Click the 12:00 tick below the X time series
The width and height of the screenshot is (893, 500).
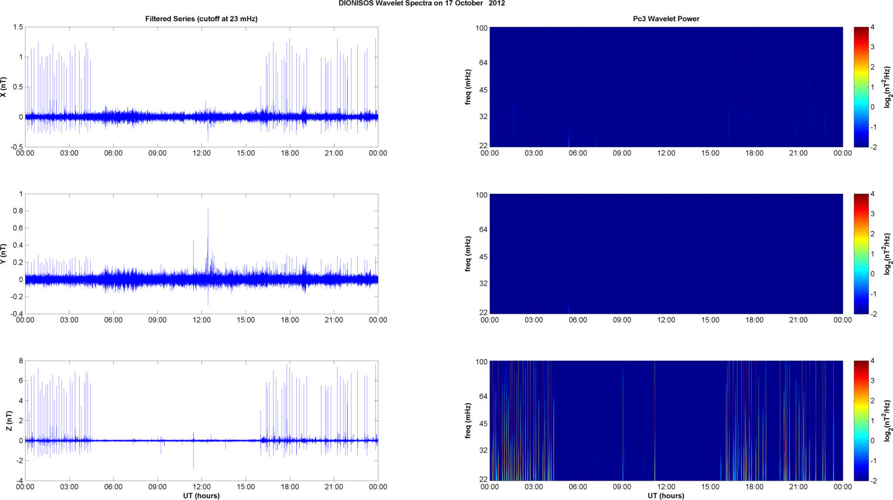point(201,153)
